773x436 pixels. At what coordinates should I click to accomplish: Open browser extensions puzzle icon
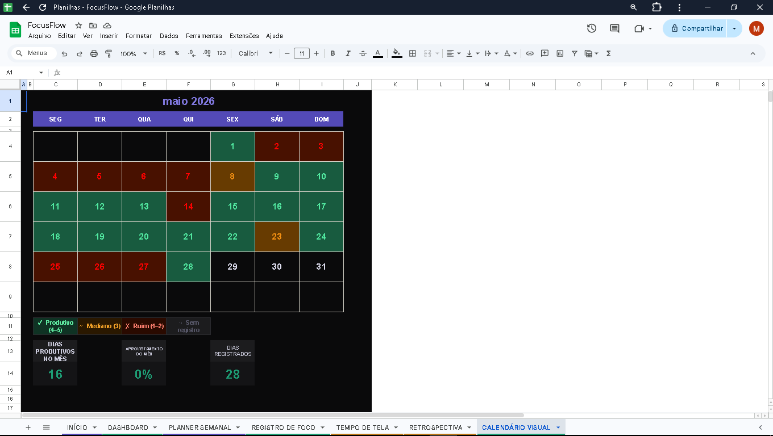[656, 7]
